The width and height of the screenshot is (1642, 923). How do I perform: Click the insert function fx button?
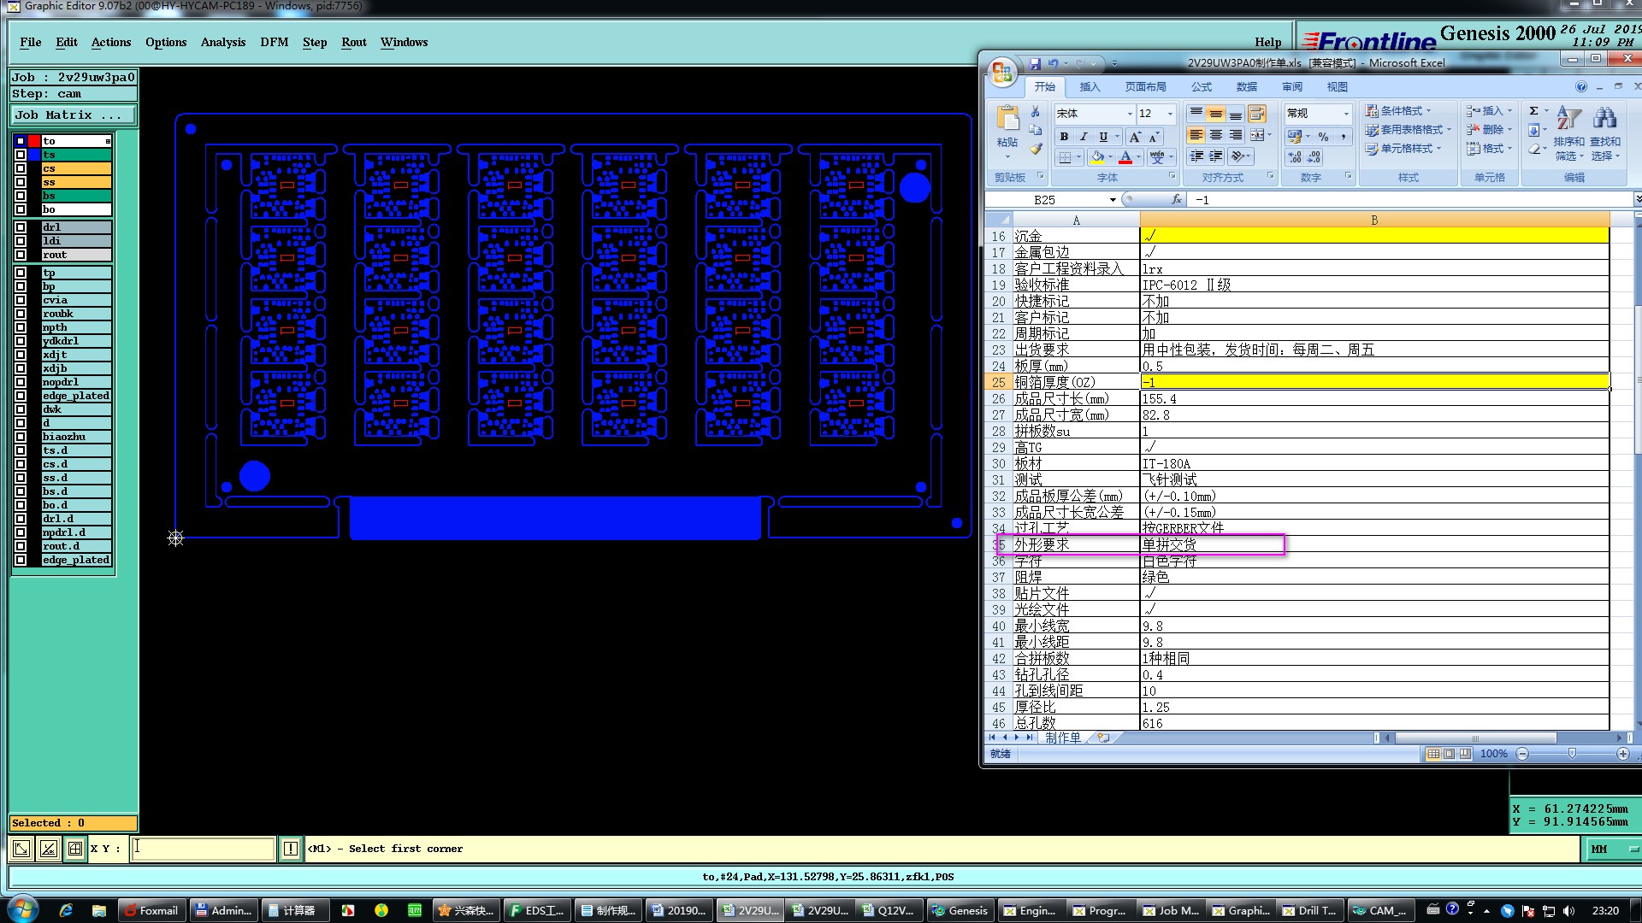click(1177, 199)
